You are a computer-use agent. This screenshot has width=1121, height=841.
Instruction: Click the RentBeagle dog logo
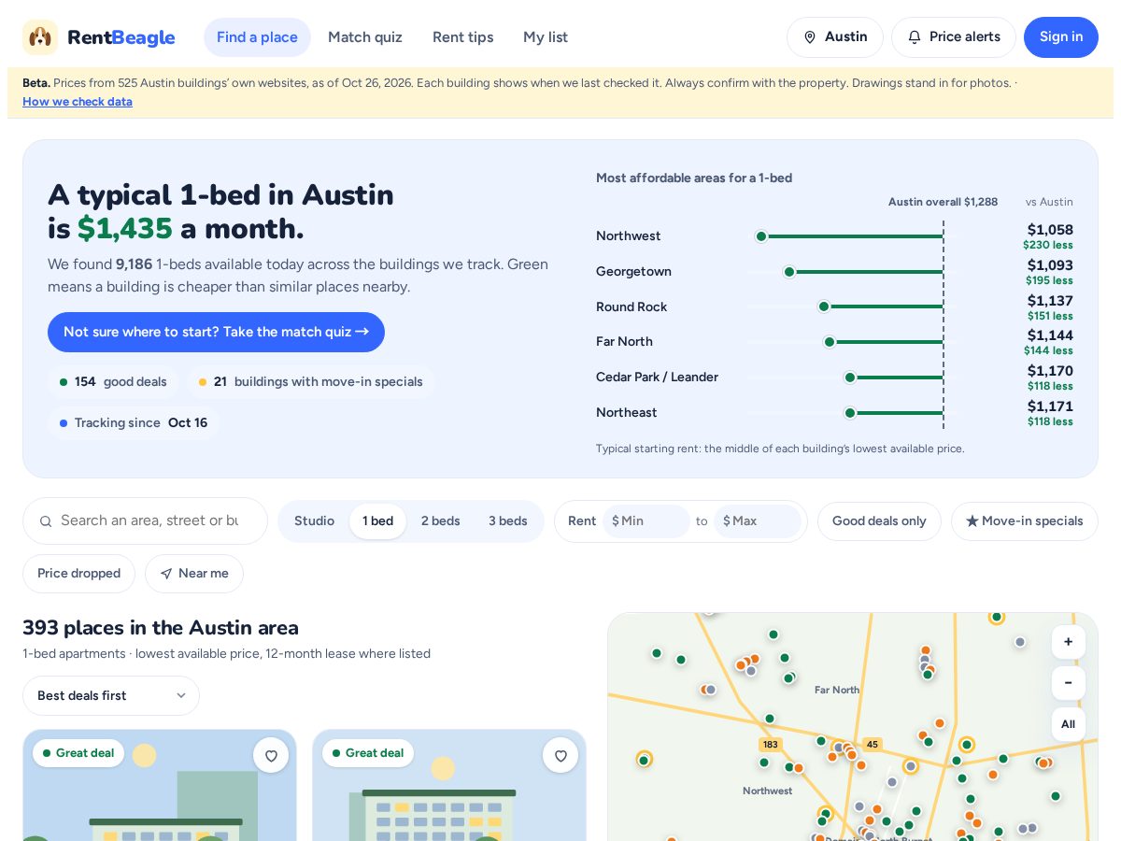click(x=40, y=37)
